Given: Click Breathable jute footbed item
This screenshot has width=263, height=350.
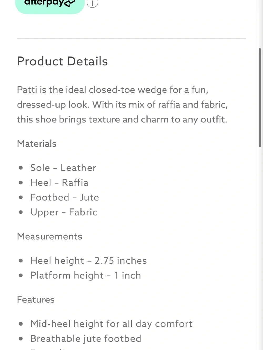Looking at the screenshot, I should click(86, 339).
